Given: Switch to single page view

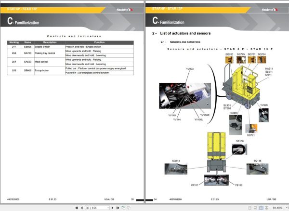Looking at the screenshot, I should point(250,208).
